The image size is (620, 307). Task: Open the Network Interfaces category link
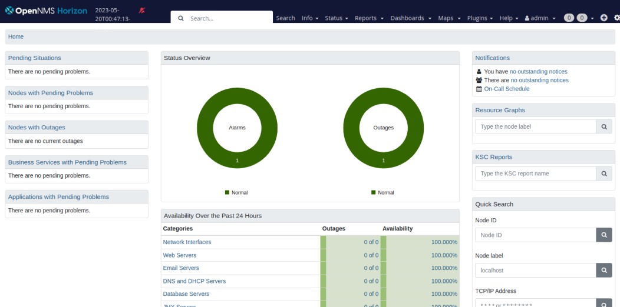[187, 242]
